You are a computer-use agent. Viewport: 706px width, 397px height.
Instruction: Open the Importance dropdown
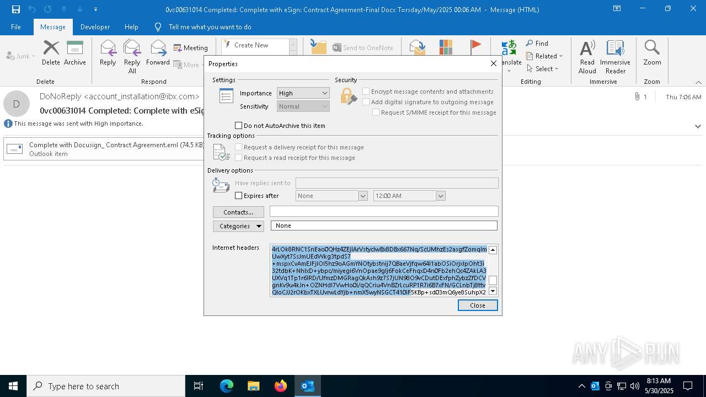tap(303, 93)
